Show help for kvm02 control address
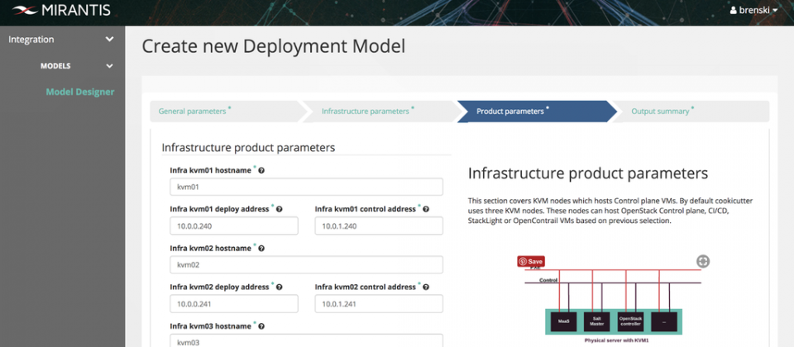The width and height of the screenshot is (794, 347). 426,287
